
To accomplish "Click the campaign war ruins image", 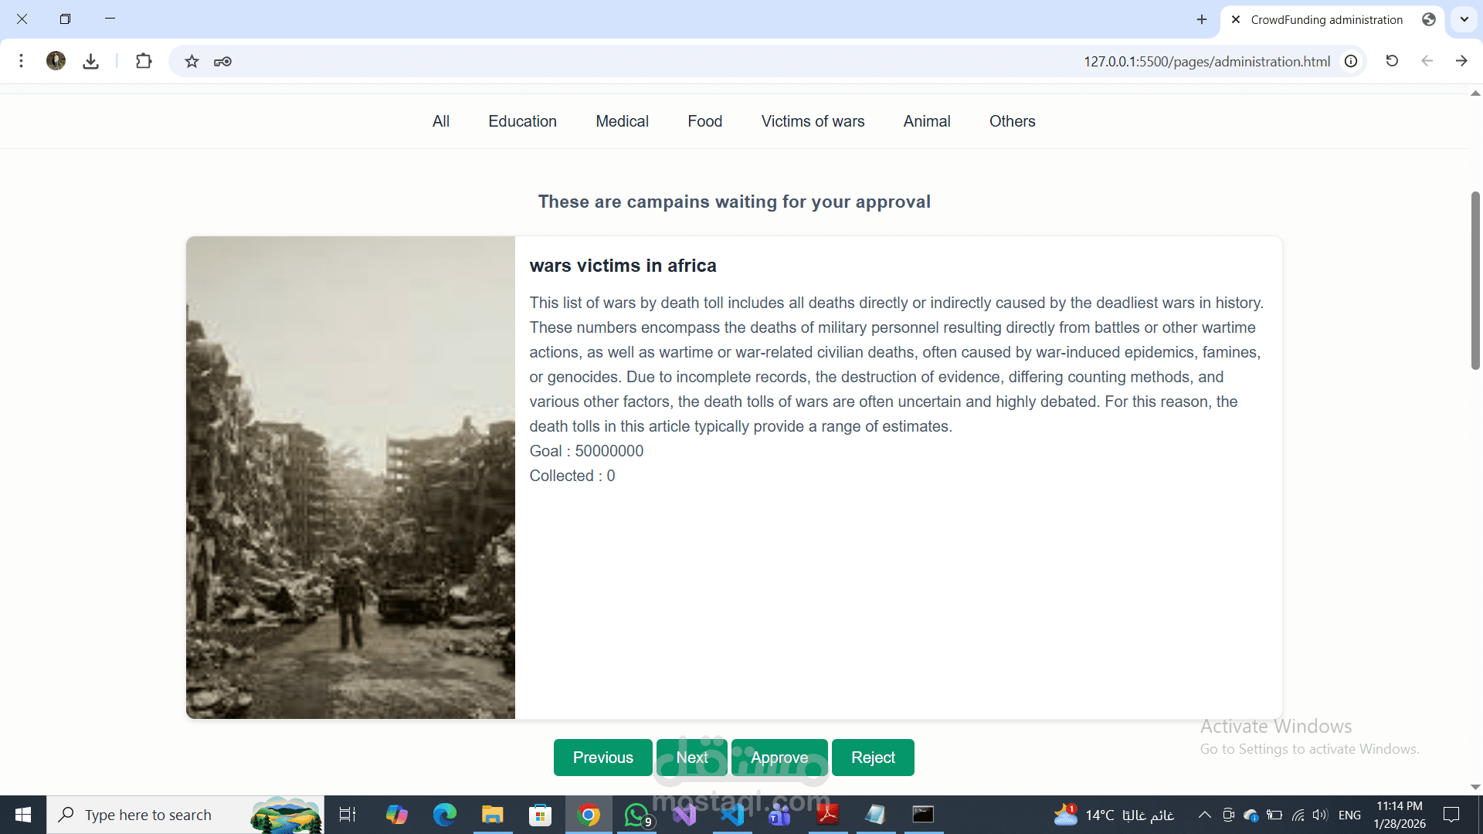I will pos(350,477).
